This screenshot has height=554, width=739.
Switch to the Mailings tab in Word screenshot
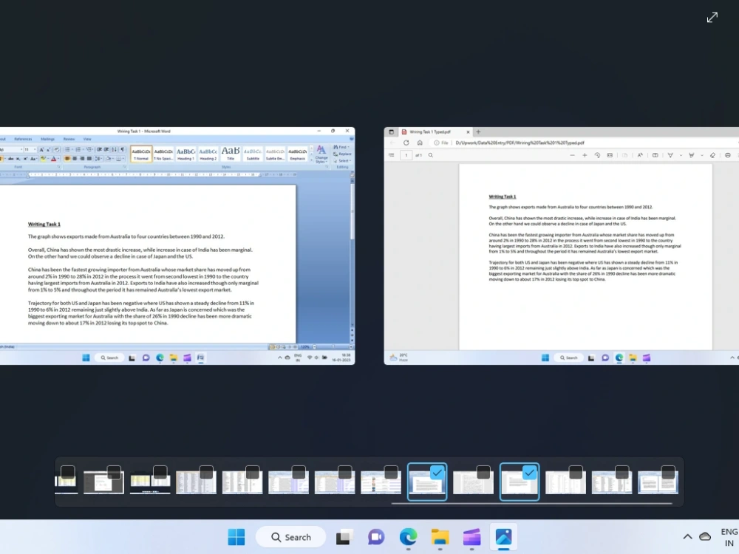(x=47, y=139)
